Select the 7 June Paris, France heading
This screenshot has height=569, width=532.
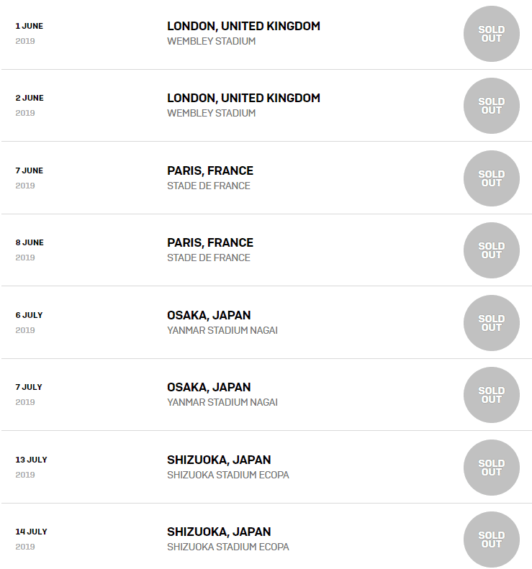[x=210, y=170]
